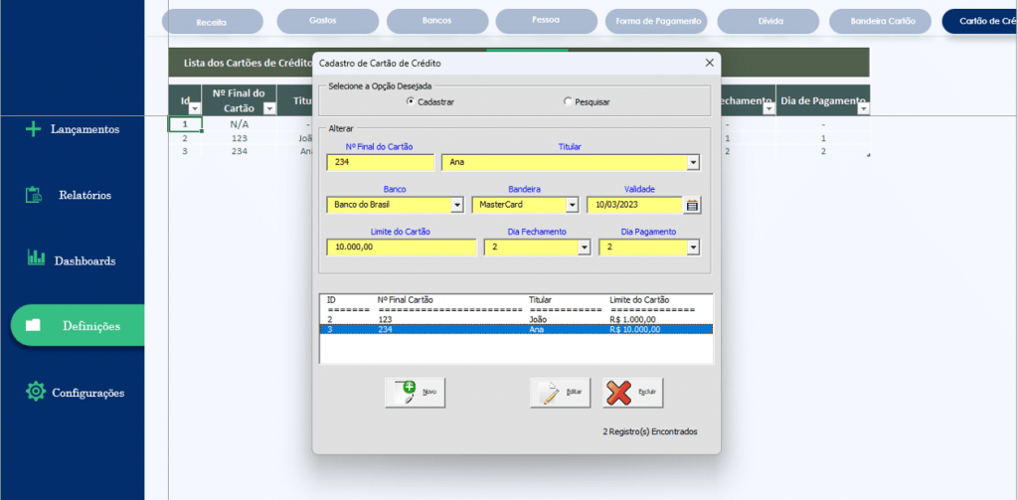The image size is (1018, 500).
Task: Switch to the Pessoa tab
Action: pyautogui.click(x=546, y=21)
